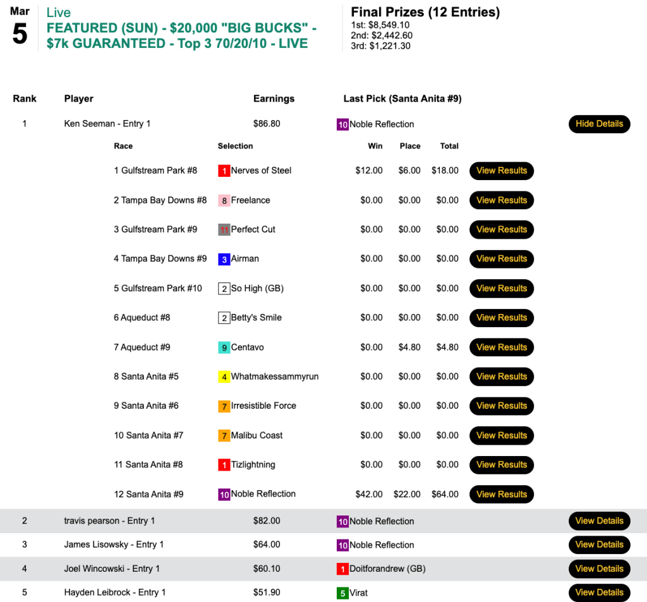Screen dimensions: 647x602
Task: View results for Santa Anita #9 race
Action: (501, 495)
